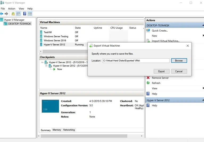Screen dimensions: 204x142
Task: Click the green Refresh icon
Action: [x=148, y=83]
